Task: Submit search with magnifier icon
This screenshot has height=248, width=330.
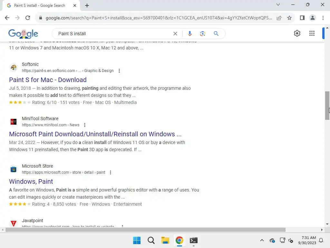Action: (x=216, y=34)
